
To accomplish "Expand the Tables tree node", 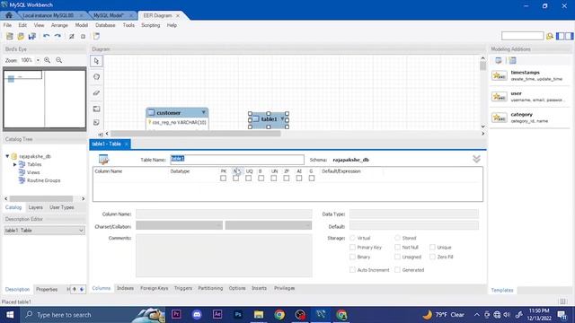I will tap(14, 164).
